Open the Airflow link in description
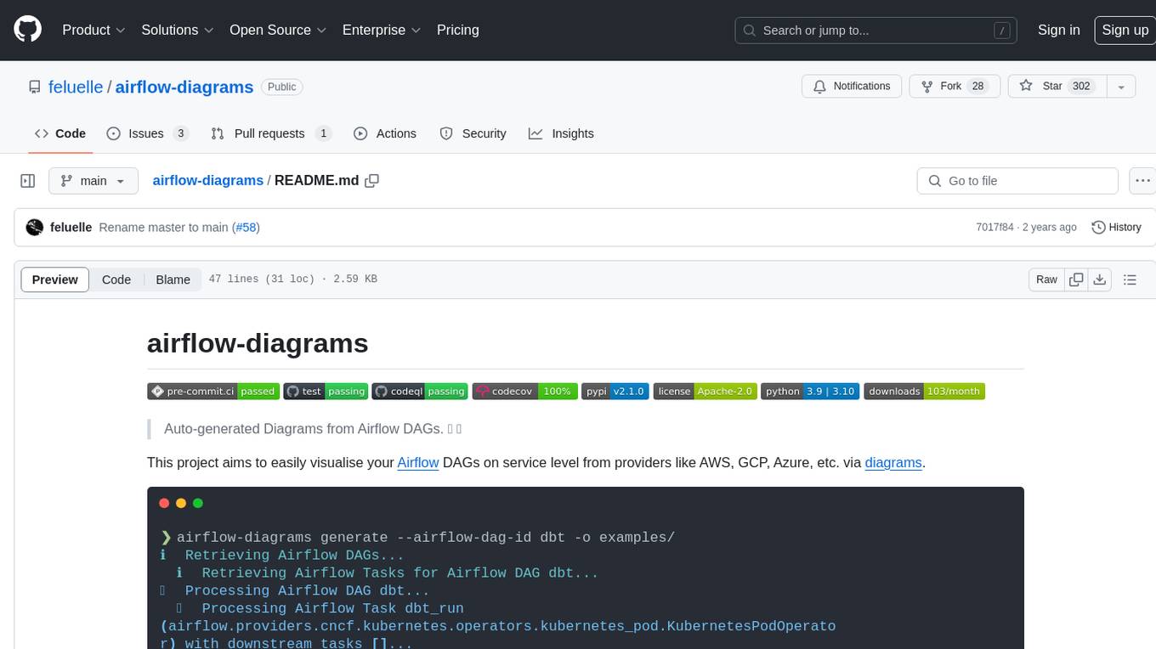Viewport: 1156px width, 649px height. tap(418, 463)
